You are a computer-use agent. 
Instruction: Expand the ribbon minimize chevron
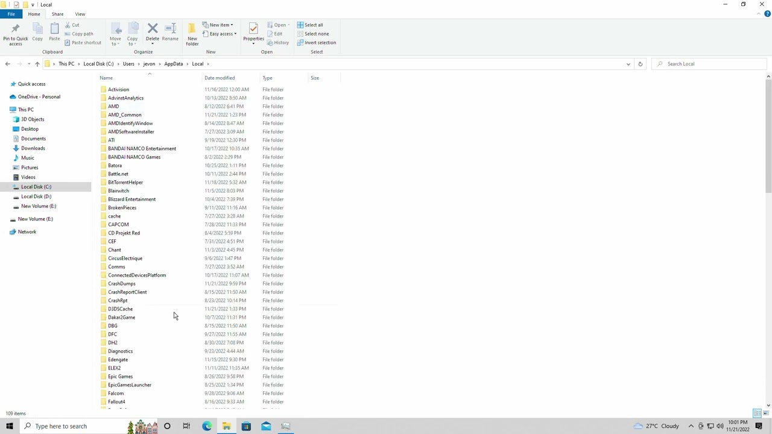pyautogui.click(x=759, y=14)
